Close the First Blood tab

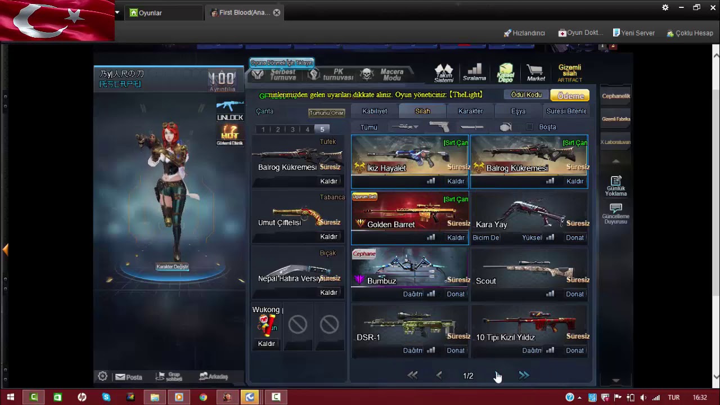point(277,12)
